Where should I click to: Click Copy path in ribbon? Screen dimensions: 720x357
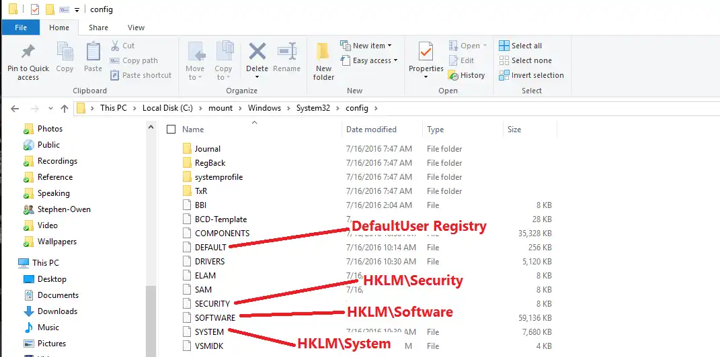(x=134, y=60)
